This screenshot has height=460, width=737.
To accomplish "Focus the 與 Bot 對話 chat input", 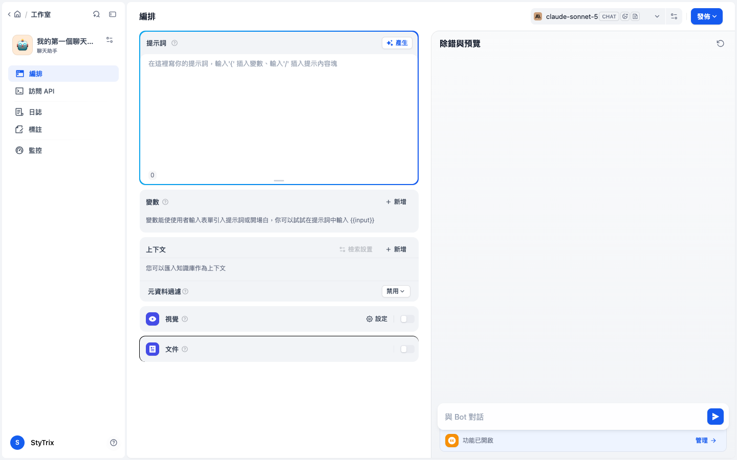I will pos(573,417).
